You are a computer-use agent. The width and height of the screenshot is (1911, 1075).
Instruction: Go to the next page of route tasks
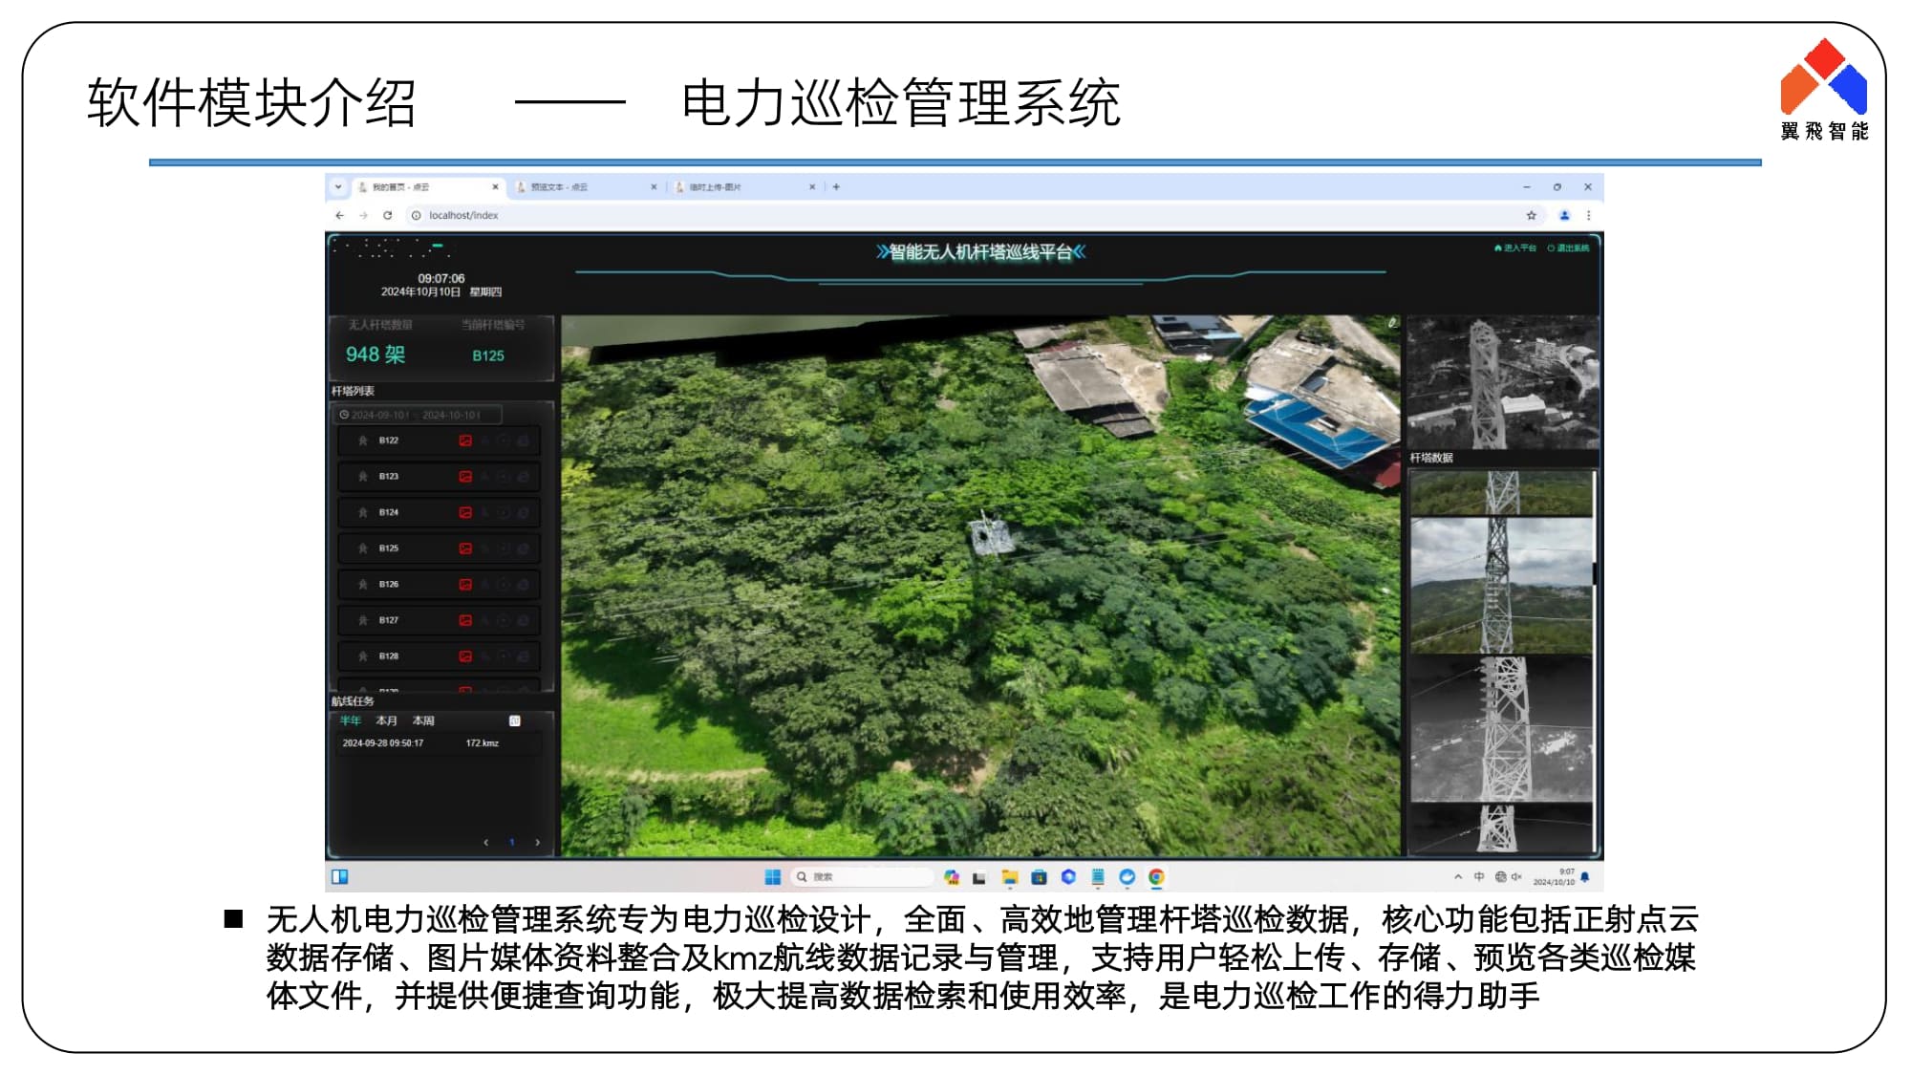538,842
